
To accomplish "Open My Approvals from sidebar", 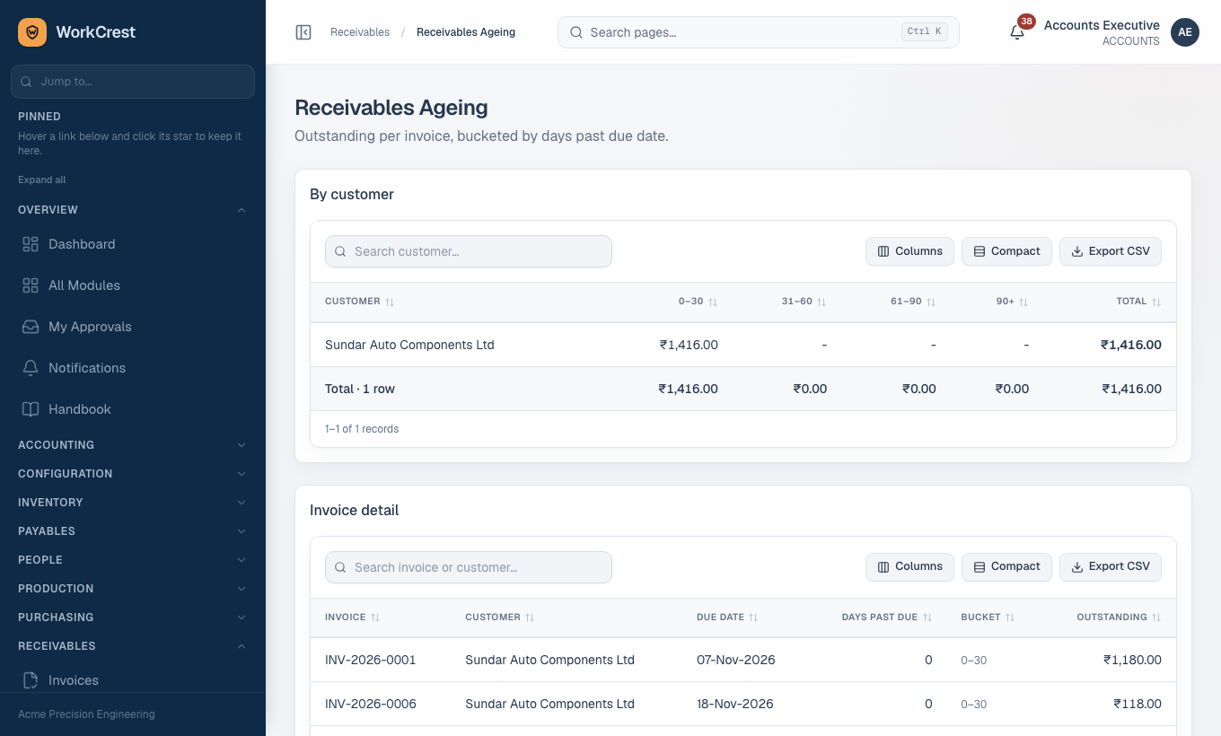I will point(133,327).
